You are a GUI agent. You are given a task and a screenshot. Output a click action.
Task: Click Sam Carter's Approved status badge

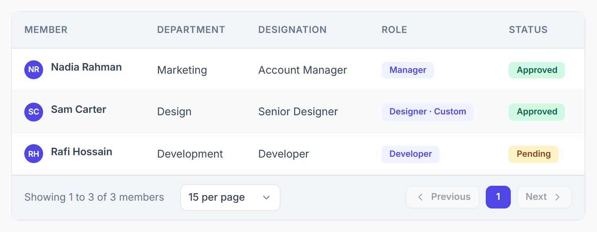(537, 112)
